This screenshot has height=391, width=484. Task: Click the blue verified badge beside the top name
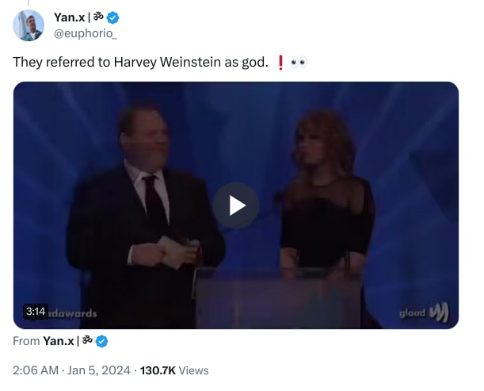(x=115, y=17)
